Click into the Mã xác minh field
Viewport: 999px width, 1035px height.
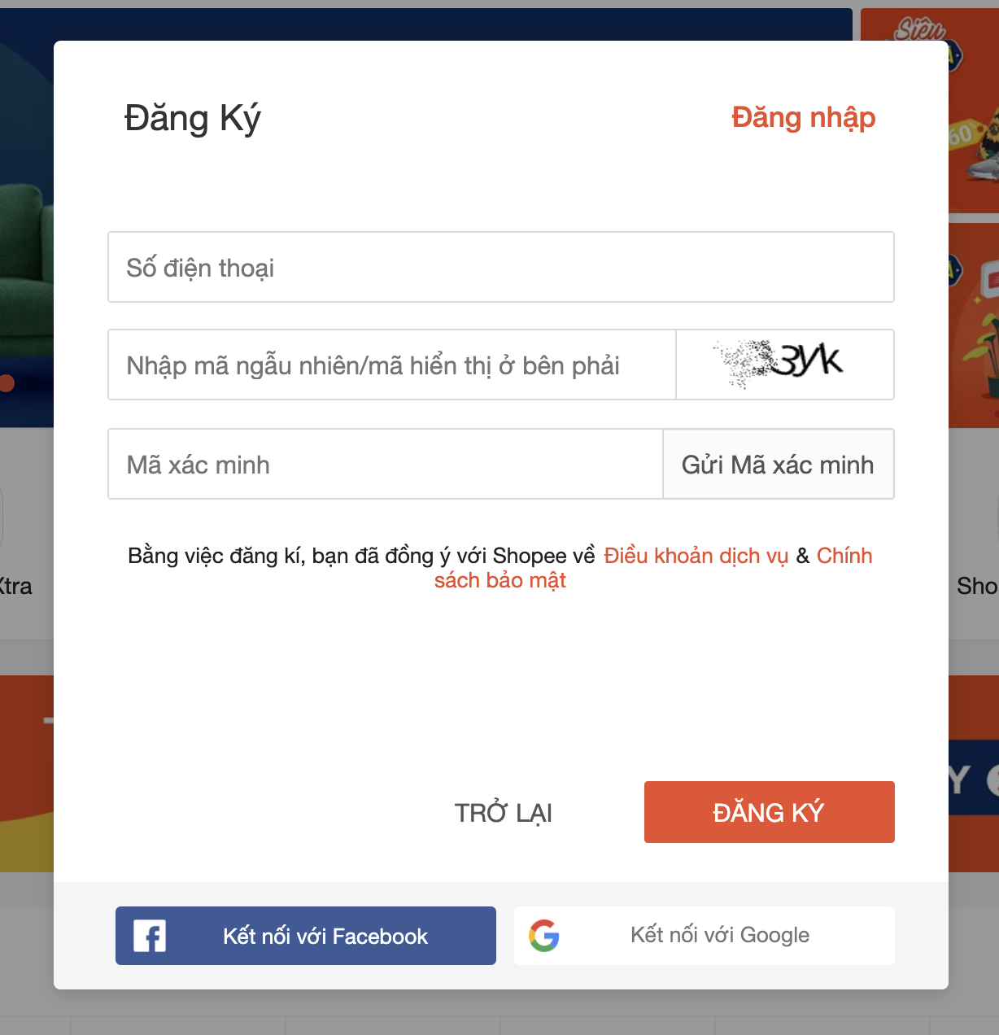[x=385, y=465]
